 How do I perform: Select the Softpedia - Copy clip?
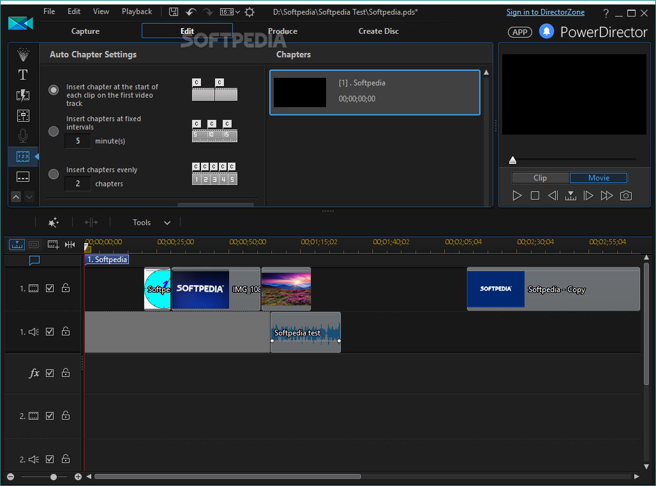[x=553, y=289]
